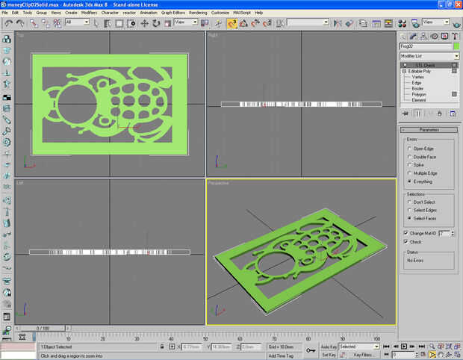Open the reference coordinate View dropdown
Screen dimensions: 463x360
click(x=186, y=22)
